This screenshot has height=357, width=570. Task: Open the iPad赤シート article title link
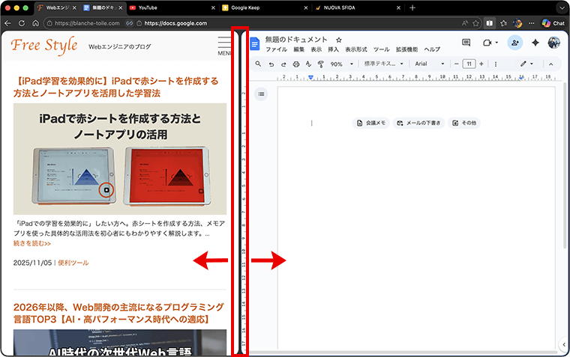[116, 87]
